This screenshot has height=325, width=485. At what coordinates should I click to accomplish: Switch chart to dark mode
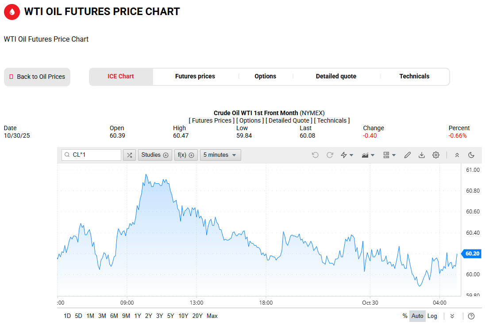click(471, 155)
